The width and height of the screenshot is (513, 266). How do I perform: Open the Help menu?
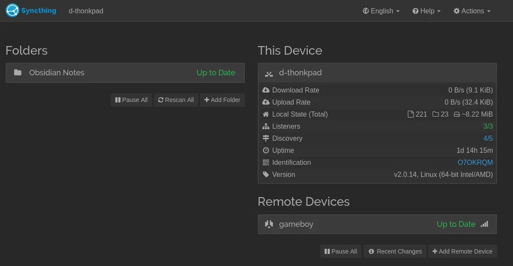tap(426, 11)
